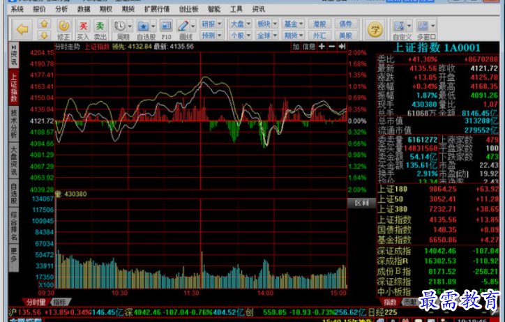Expand the 基金 dropdown
The image size is (505, 322).
pyautogui.click(x=301, y=24)
